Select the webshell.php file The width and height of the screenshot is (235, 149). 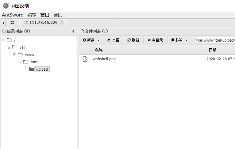(x=104, y=59)
